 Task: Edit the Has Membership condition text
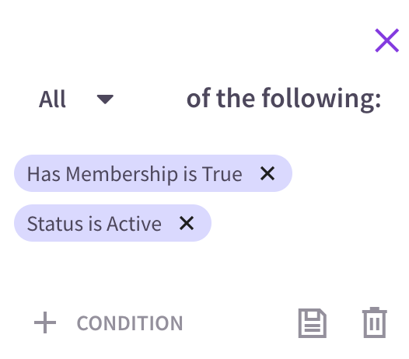click(135, 174)
